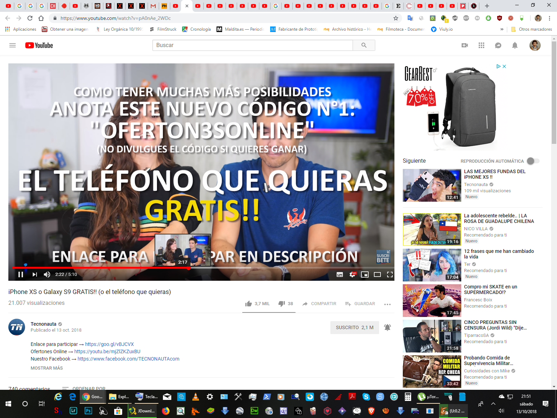
Task: Pause the video playback
Action: click(21, 274)
